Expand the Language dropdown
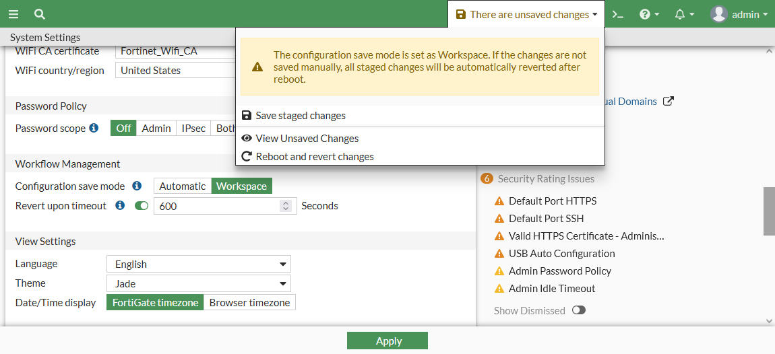This screenshot has height=354, width=775. [199, 264]
